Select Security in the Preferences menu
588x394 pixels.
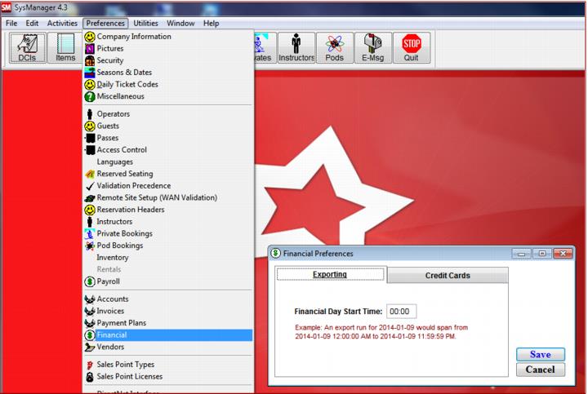point(110,60)
